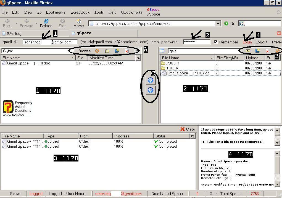Select local Gmail Space .doc file

point(71,63)
